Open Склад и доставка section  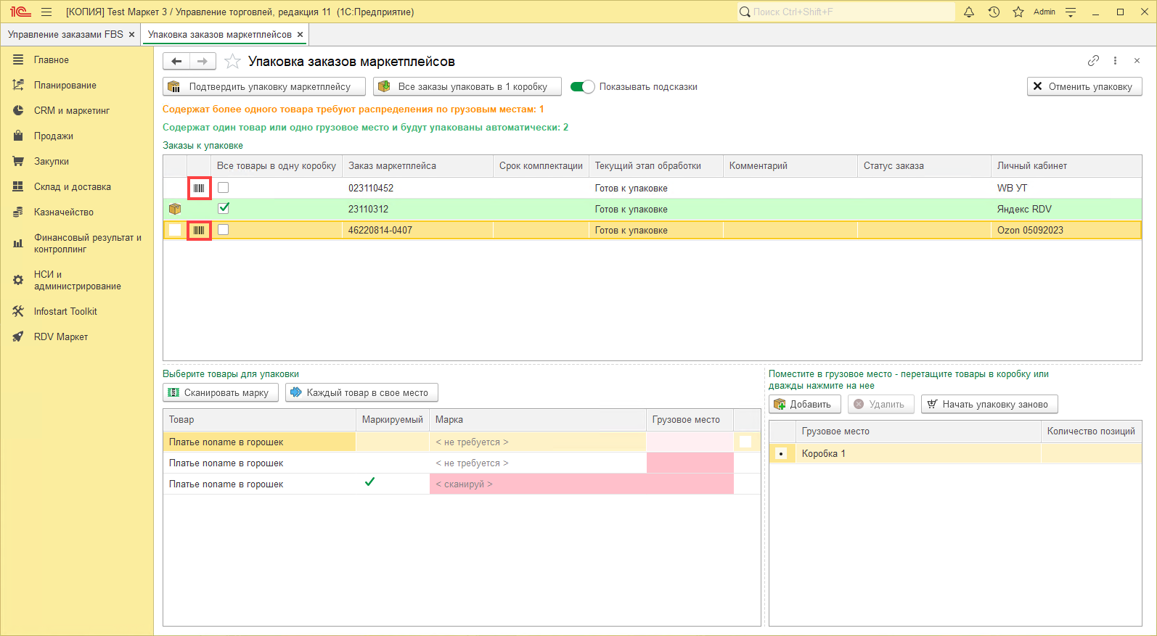pyautogui.click(x=72, y=186)
